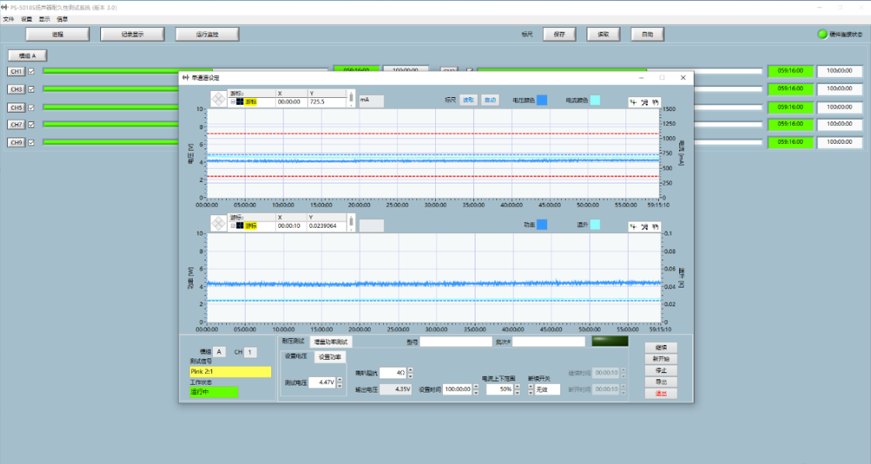Decrement speaker impedance 4Ω stepper
This screenshot has width=871, height=464.
coord(410,375)
